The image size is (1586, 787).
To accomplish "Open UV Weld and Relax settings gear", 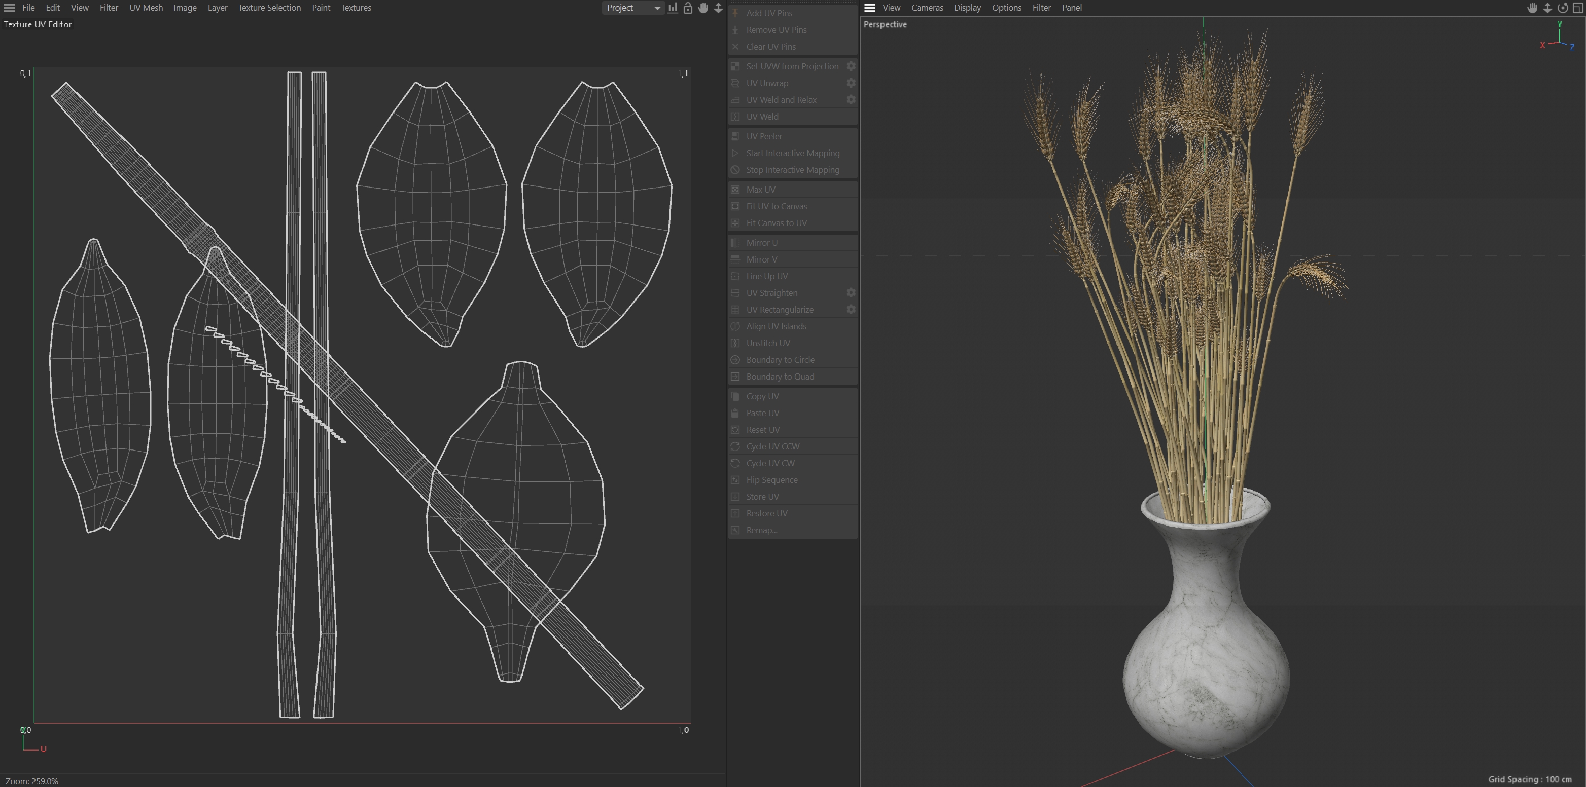I will tap(850, 100).
